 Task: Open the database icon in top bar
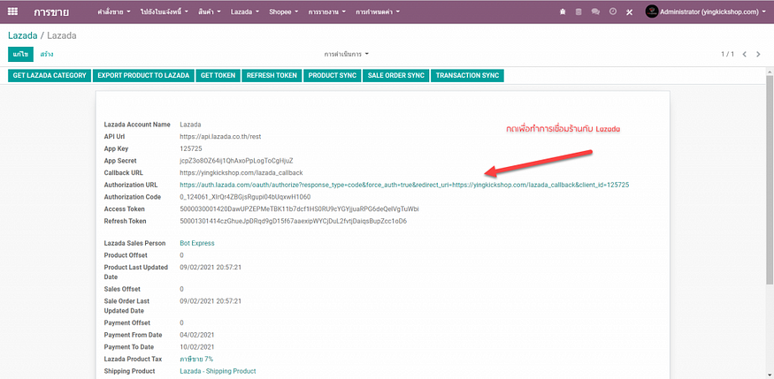point(579,11)
